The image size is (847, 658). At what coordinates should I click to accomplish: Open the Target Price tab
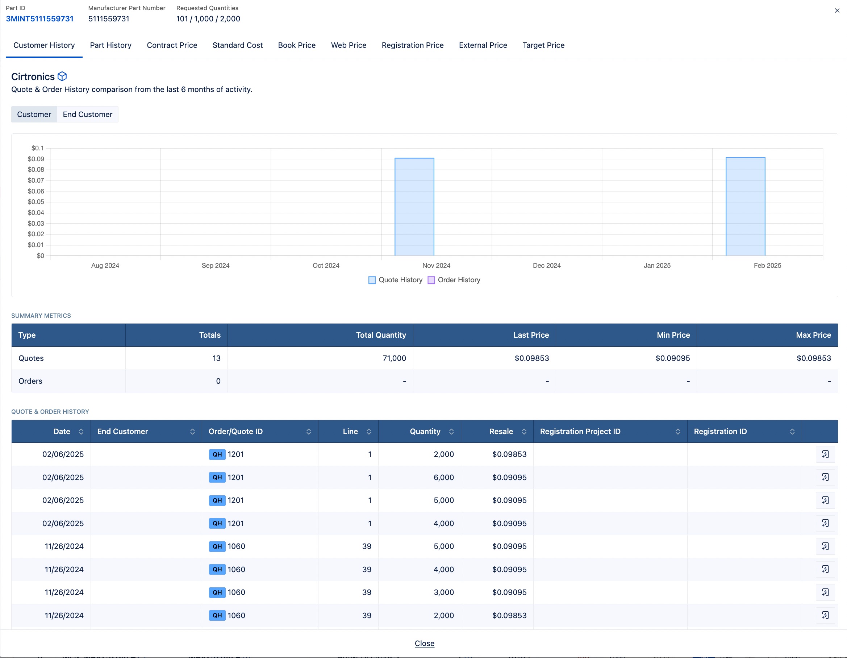tap(543, 45)
